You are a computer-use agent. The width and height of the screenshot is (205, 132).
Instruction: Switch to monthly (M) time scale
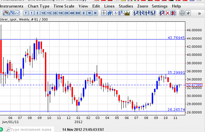95,13
